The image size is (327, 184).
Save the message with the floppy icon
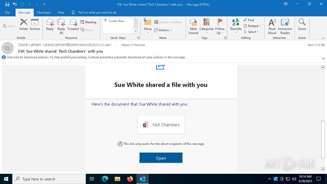(7, 4)
